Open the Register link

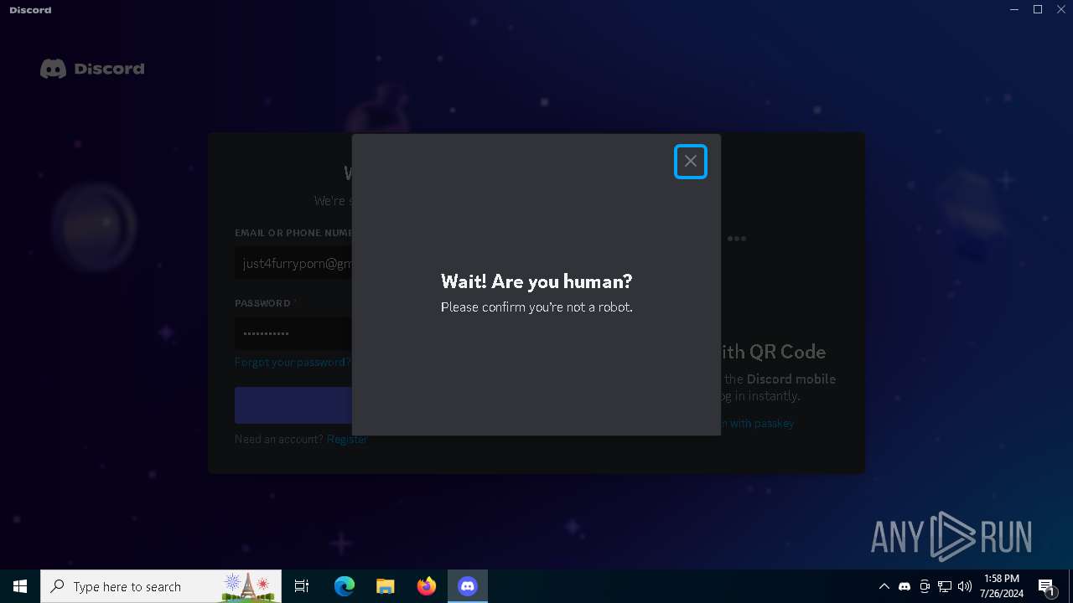pos(347,440)
